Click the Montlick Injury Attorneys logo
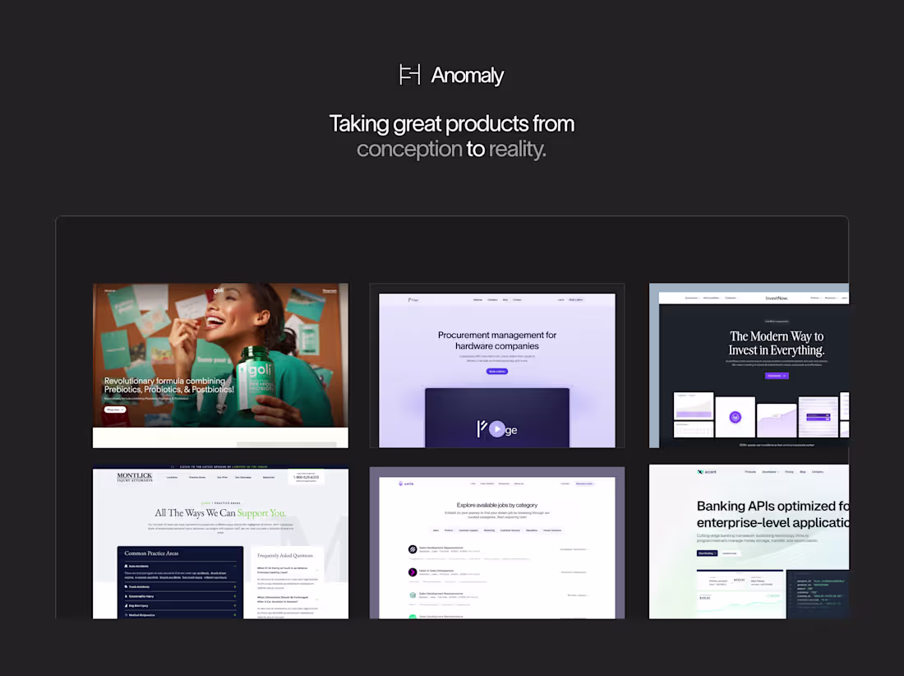 click(x=135, y=477)
